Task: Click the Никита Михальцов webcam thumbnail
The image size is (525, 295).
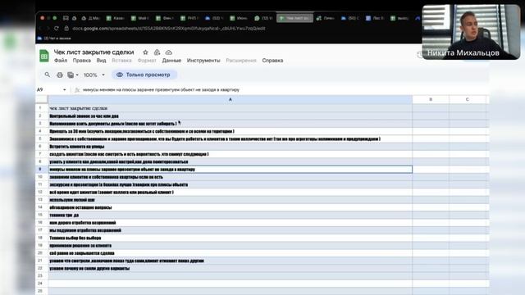Action: 471,32
